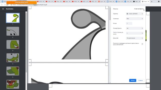Open the browser menu at top right
Image resolution: width=161 pixels, height=90 pixels.
coord(159,1)
